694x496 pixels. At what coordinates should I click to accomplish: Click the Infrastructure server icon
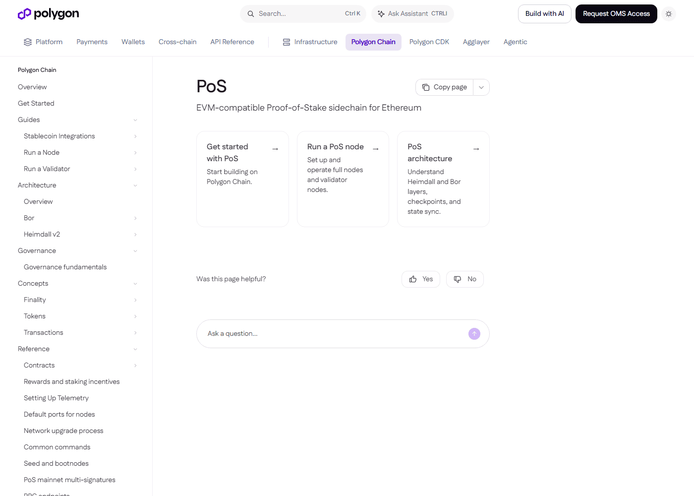(287, 42)
